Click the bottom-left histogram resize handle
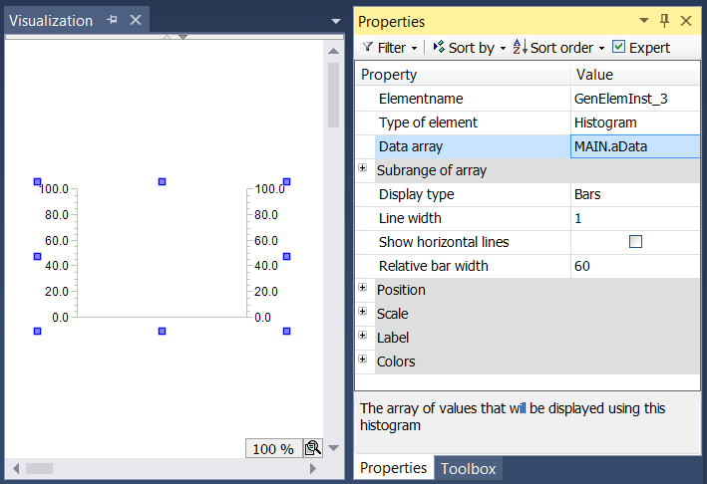 [38, 332]
